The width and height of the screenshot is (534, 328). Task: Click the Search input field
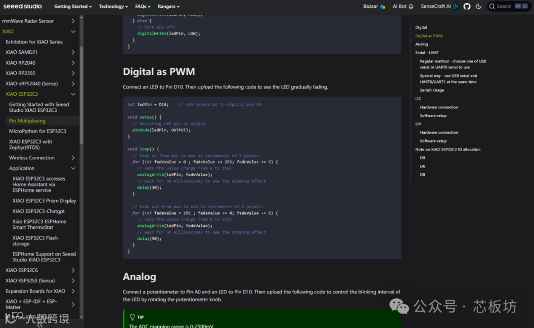pos(508,6)
